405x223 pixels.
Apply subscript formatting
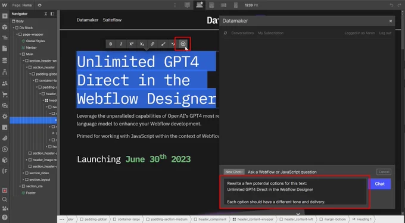click(142, 44)
